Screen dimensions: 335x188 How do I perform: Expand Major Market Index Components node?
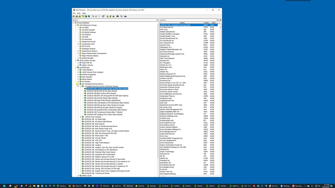pyautogui.click(x=78, y=54)
